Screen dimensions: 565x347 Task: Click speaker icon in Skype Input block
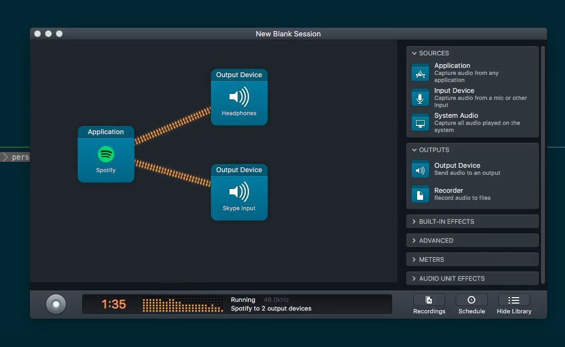[239, 192]
